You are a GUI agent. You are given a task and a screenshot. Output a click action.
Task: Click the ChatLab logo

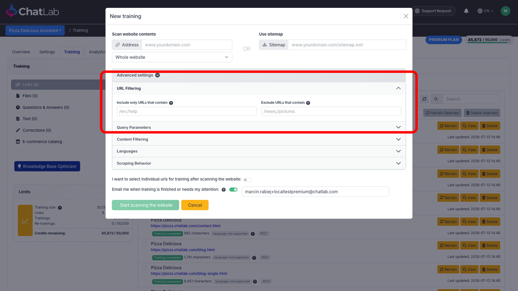click(x=32, y=12)
